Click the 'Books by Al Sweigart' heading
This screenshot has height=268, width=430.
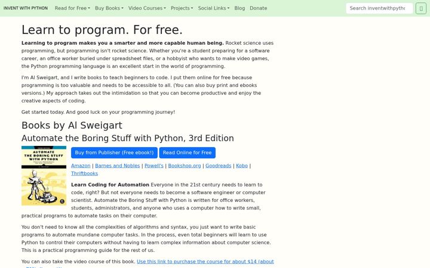[x=72, y=125]
